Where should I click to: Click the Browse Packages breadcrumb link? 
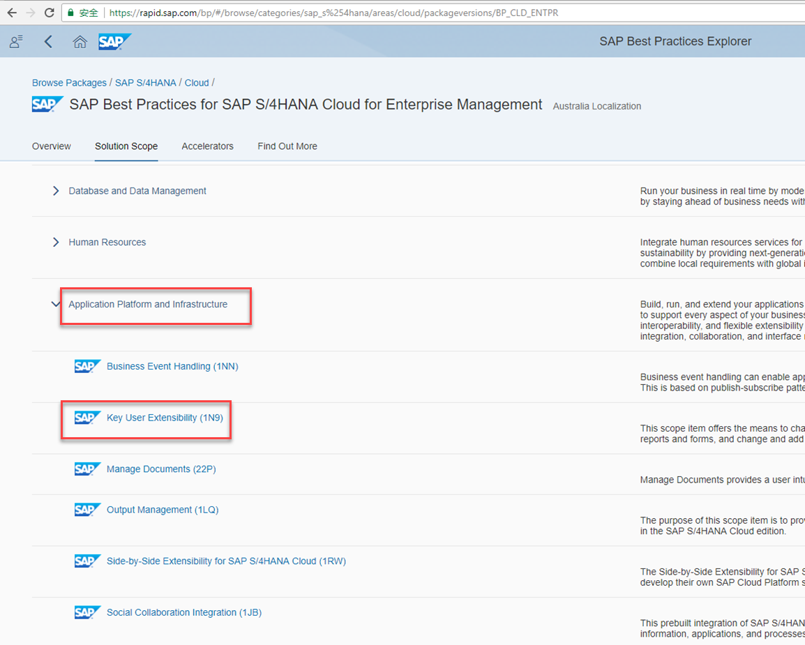[69, 82]
